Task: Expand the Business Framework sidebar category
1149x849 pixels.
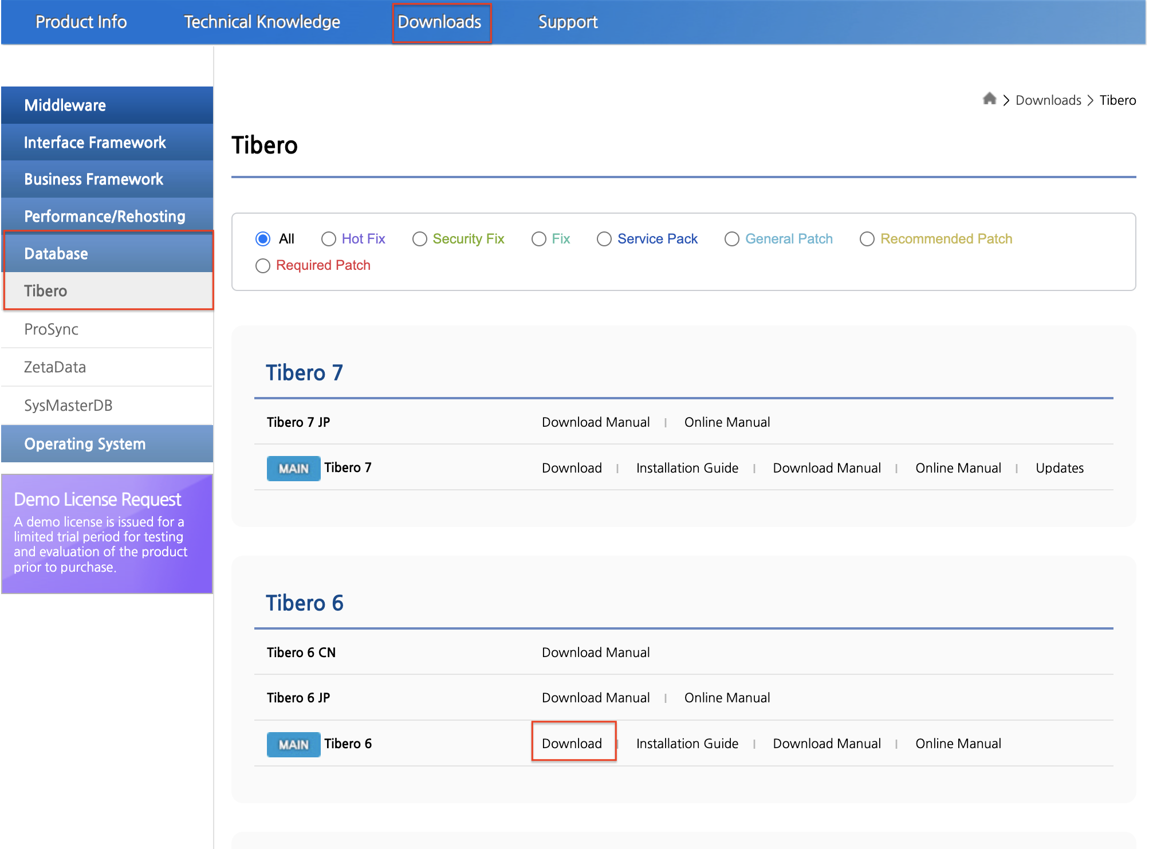Action: [107, 179]
